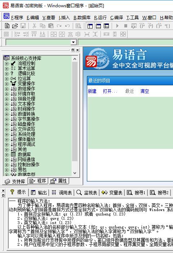
Task: Click the Cut scissors icon
Action: click(x=34, y=26)
